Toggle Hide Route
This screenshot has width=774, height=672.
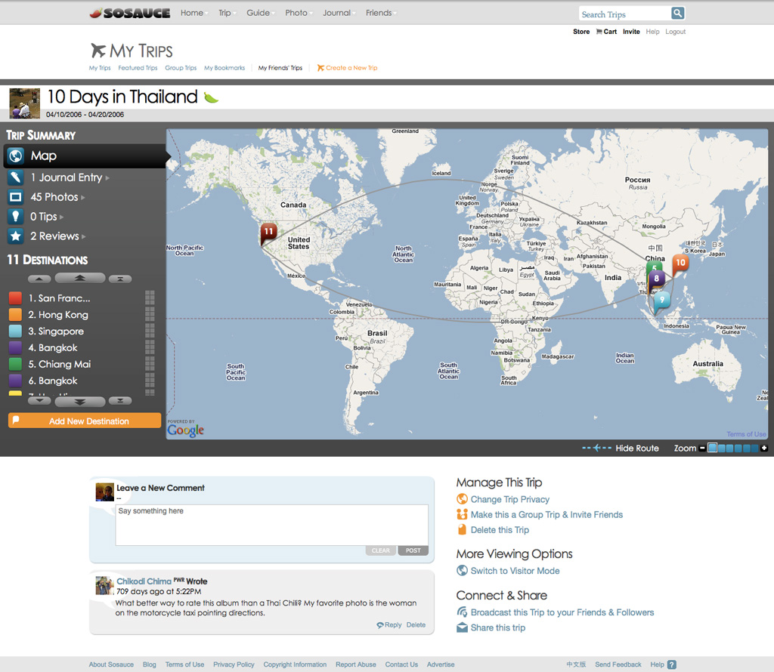636,449
